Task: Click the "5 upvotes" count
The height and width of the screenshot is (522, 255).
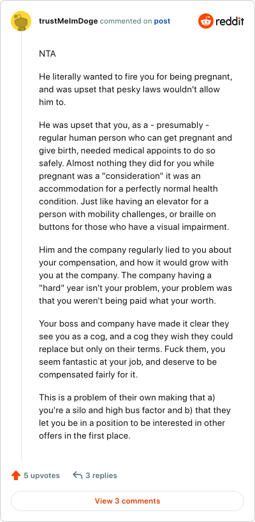Action: pyautogui.click(x=41, y=476)
